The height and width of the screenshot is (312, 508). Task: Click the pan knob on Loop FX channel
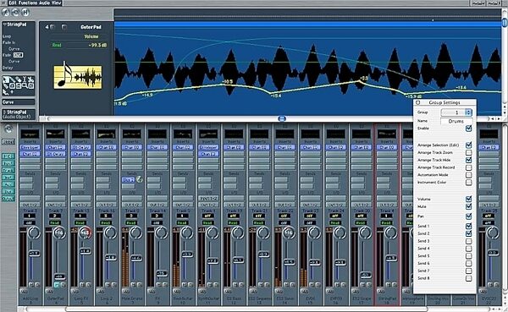point(86,233)
